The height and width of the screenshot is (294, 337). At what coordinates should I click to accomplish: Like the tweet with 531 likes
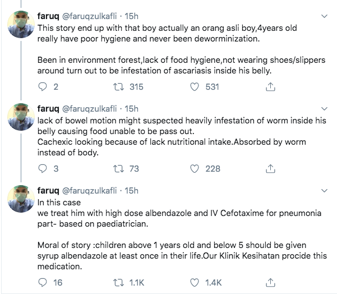pyautogui.click(x=195, y=87)
